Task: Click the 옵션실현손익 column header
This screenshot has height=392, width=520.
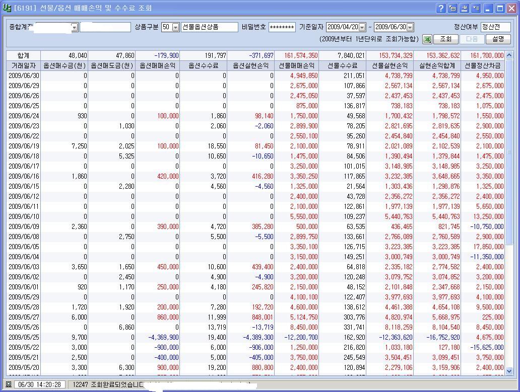Action: (x=251, y=65)
